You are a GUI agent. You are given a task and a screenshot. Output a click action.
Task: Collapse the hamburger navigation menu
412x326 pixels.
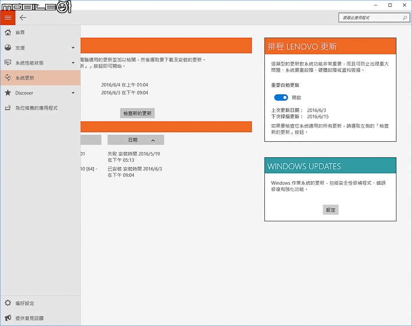(7, 18)
